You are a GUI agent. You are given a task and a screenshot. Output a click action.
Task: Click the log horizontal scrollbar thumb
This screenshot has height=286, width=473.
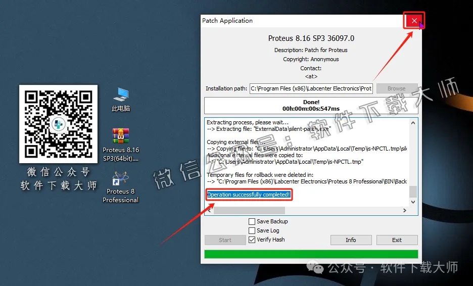pos(249,210)
